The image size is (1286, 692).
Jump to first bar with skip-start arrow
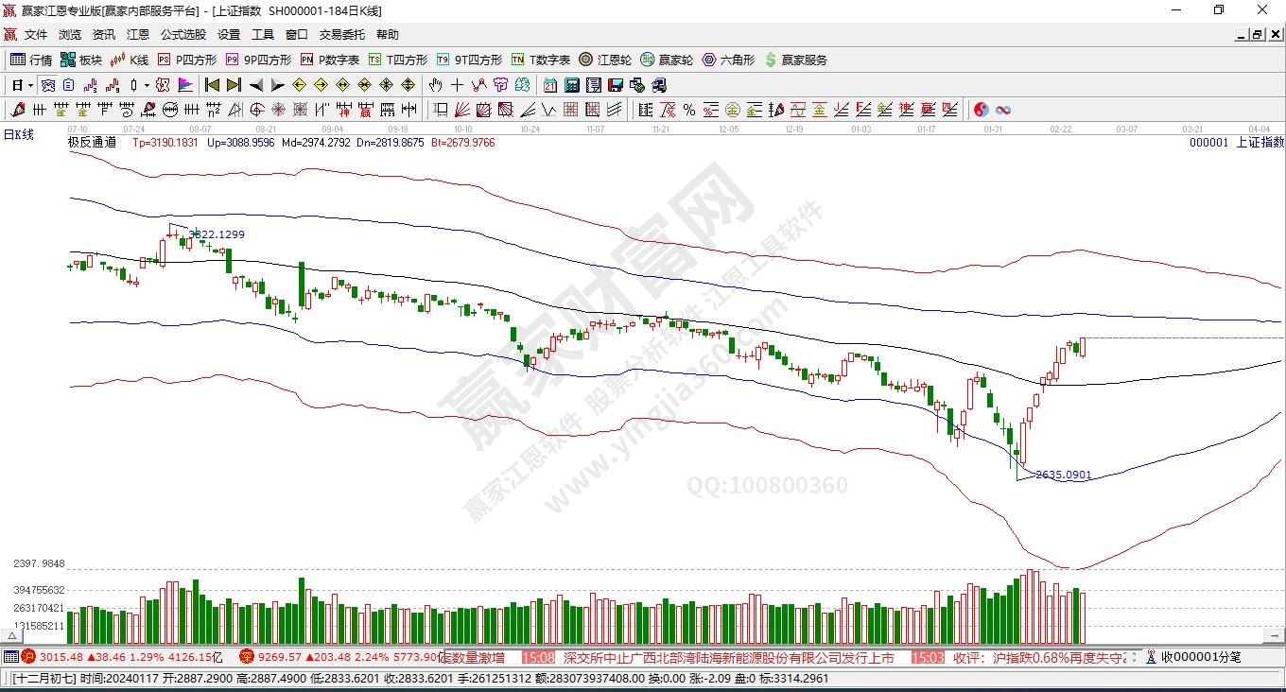point(212,85)
